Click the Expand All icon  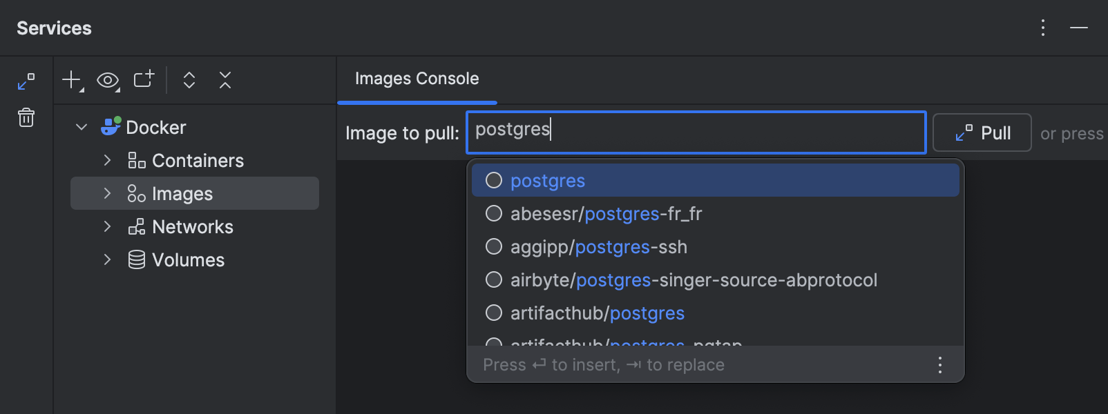click(x=189, y=80)
